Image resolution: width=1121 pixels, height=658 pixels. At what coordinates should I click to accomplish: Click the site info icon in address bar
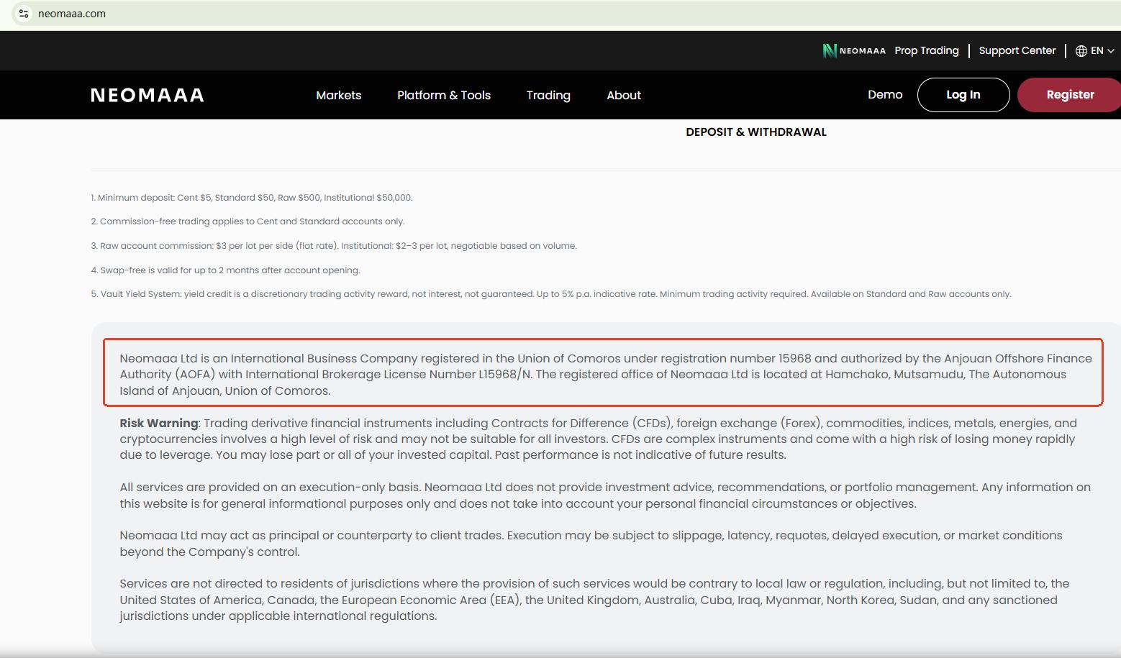(24, 14)
